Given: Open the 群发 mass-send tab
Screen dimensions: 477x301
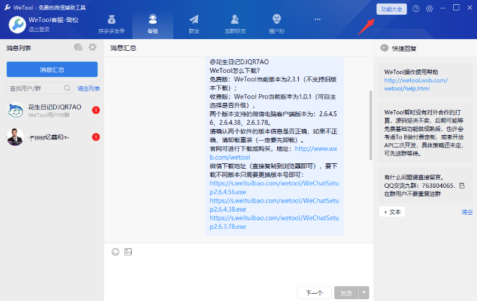Looking at the screenshot, I should point(193,24).
